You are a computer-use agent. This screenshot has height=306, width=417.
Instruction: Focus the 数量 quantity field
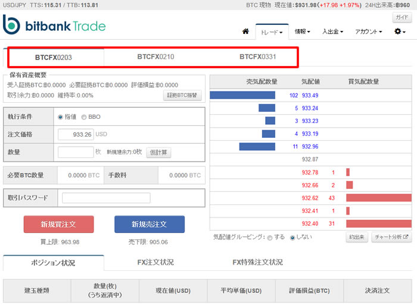pyautogui.click(x=76, y=152)
